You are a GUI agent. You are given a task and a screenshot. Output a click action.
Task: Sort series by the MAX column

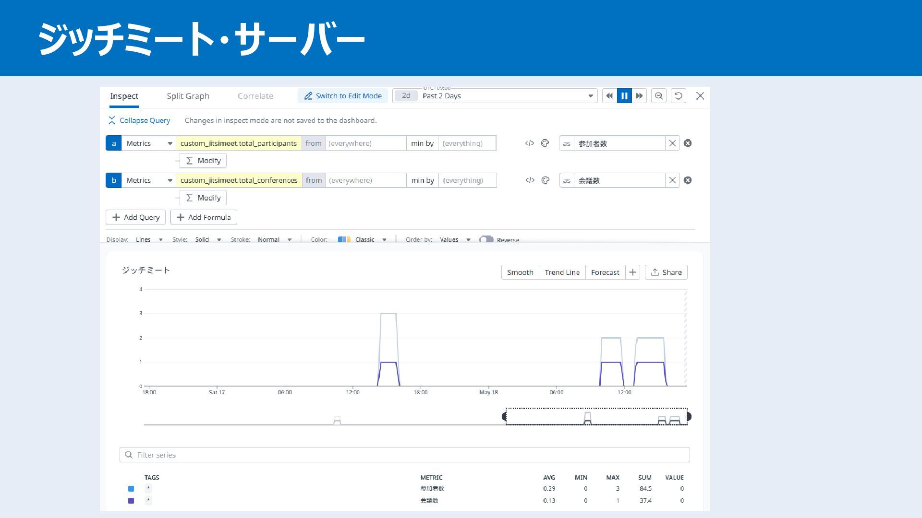tap(613, 478)
